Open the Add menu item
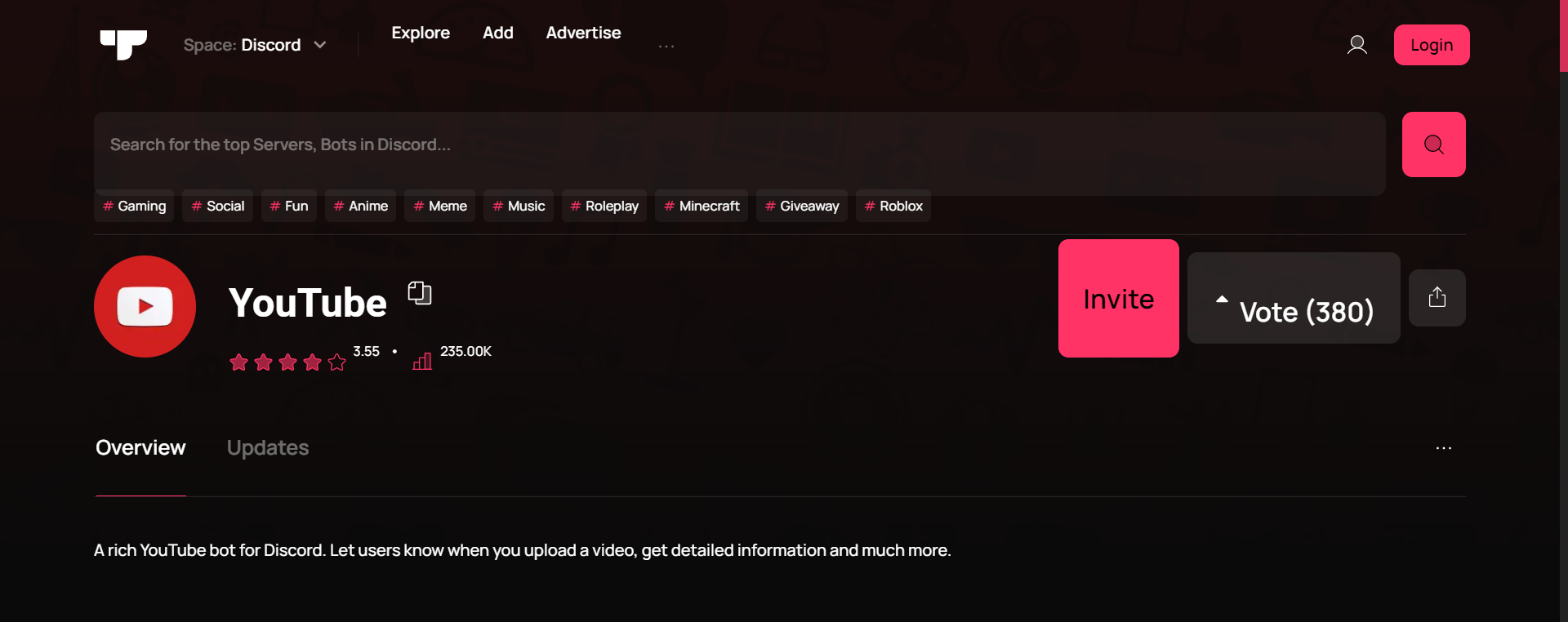Image resolution: width=1568 pixels, height=622 pixels. point(498,33)
